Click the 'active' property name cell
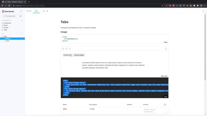Image resolution: width=207 pixels, height=116 pixels. (x=65, y=109)
